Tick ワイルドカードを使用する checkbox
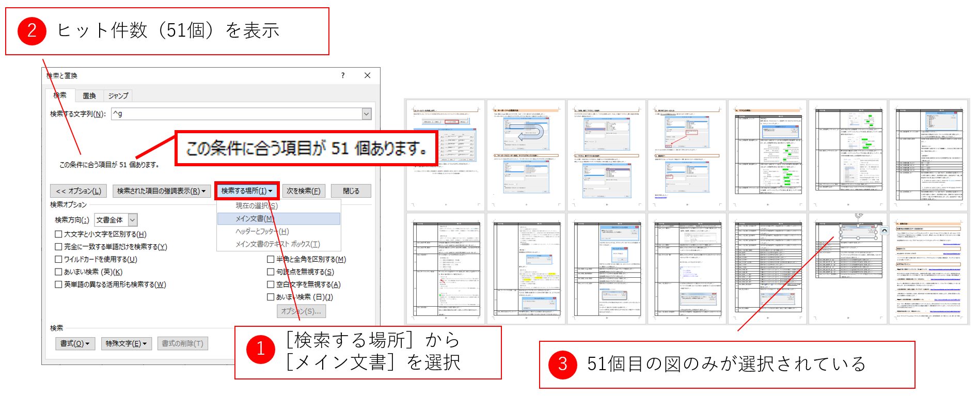 click(59, 259)
